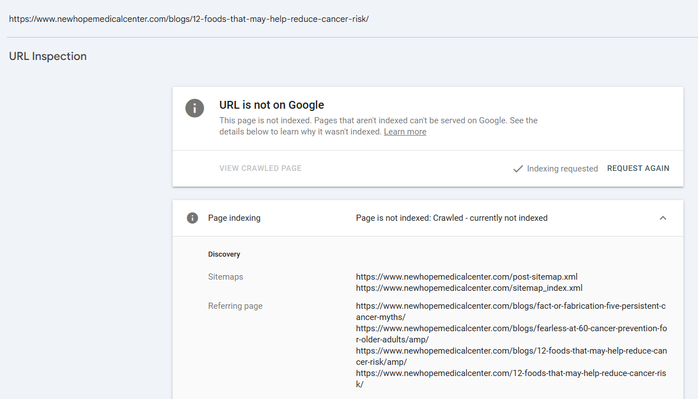This screenshot has height=399, width=698.
Task: Open the five-persistent-cancer-myths referring page
Action: click(x=511, y=312)
